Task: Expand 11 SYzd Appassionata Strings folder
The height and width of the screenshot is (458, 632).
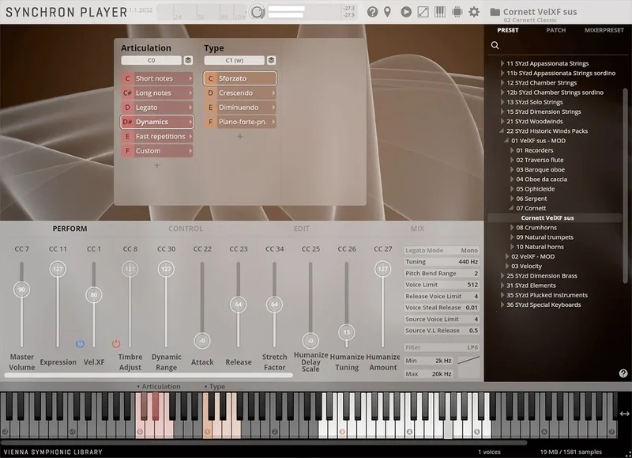Action: (x=502, y=63)
